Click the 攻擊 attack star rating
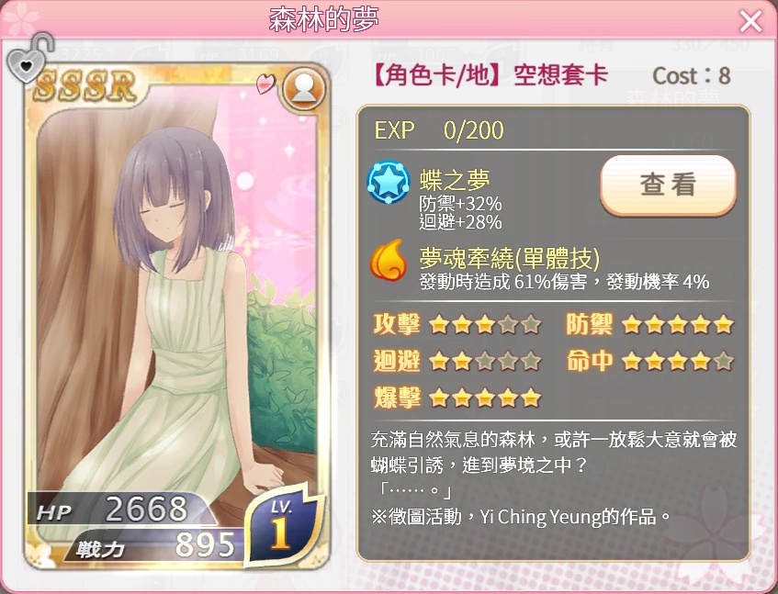The height and width of the screenshot is (594, 778). pos(457,325)
